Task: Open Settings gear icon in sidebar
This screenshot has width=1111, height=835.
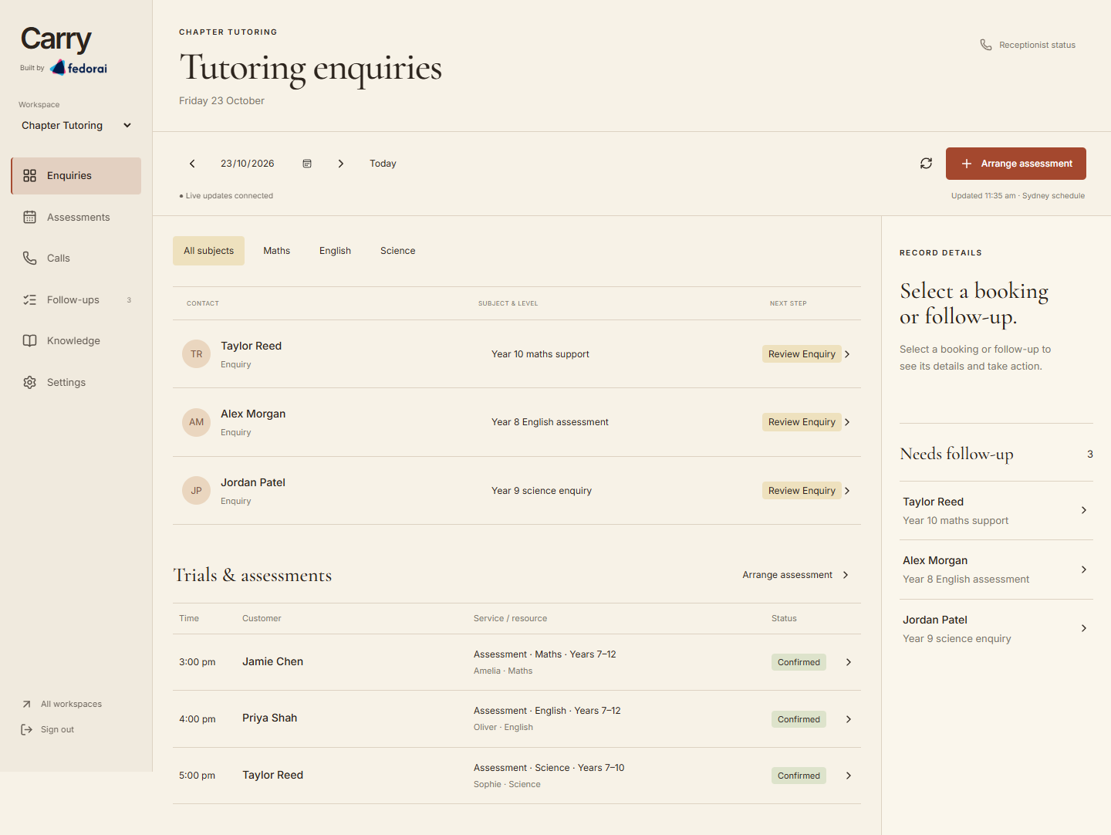Action: pos(29,383)
